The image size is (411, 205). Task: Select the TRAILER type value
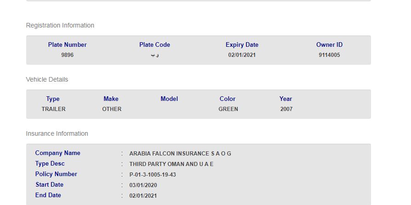coord(53,109)
